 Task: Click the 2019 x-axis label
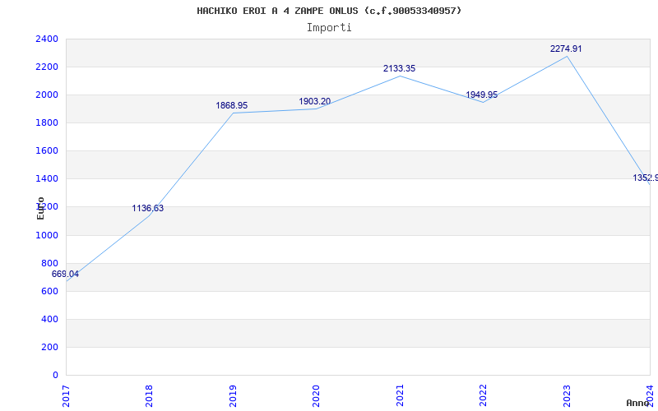click(x=233, y=396)
